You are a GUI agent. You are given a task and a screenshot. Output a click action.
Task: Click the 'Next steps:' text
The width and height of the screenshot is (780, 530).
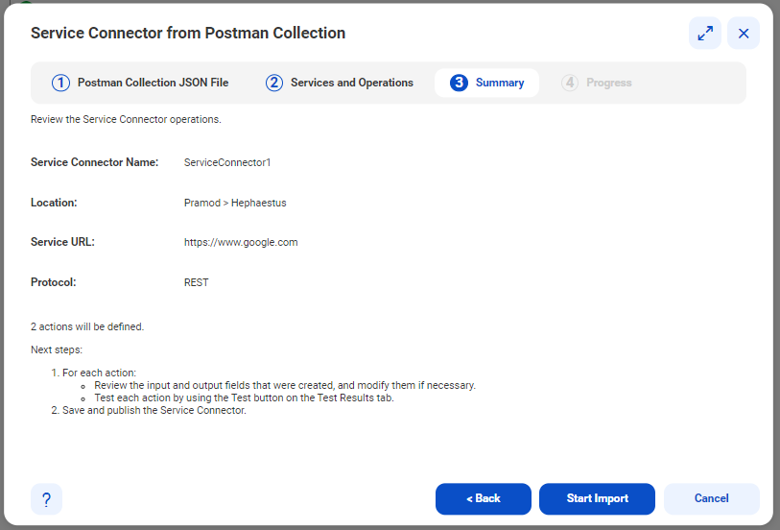pyautogui.click(x=57, y=349)
